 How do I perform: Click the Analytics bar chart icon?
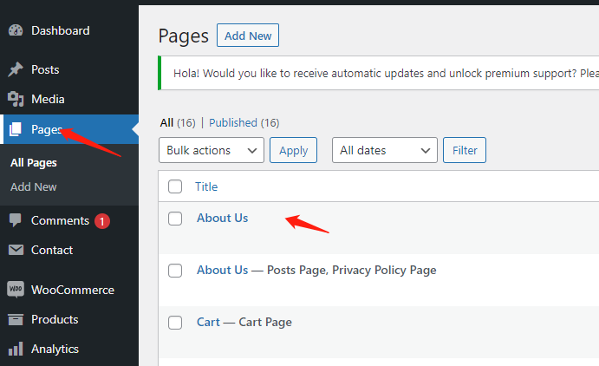pos(16,350)
